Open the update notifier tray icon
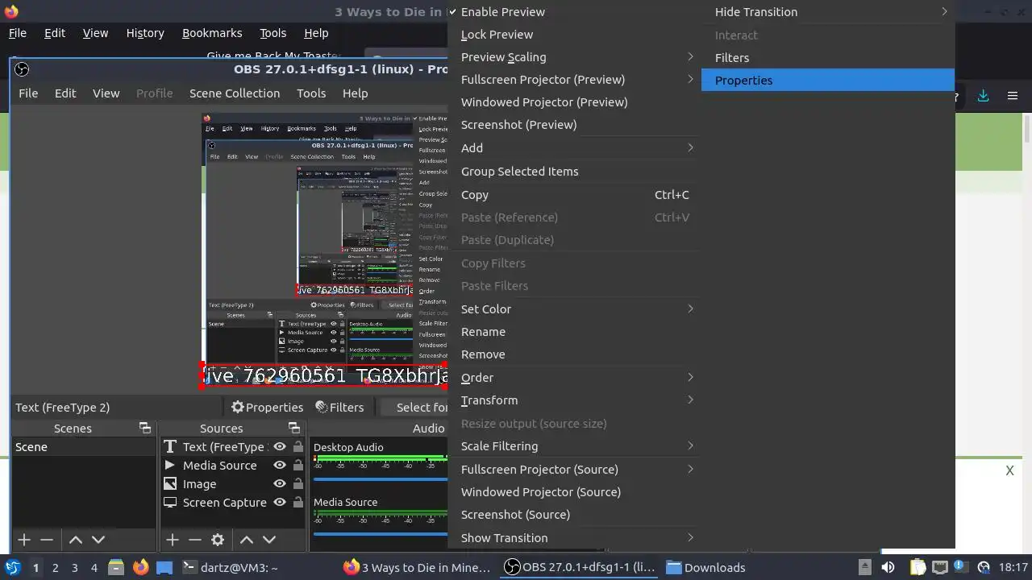Image resolution: width=1032 pixels, height=580 pixels. [984, 567]
